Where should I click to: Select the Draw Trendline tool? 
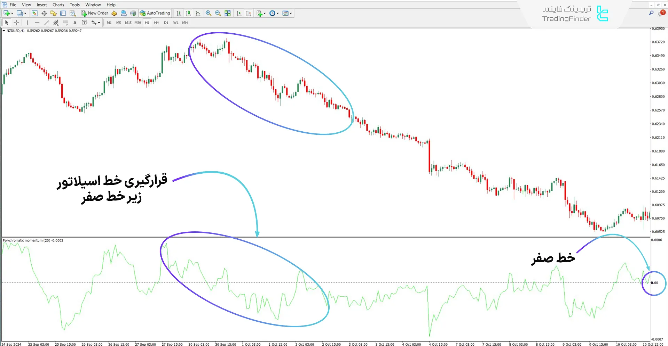[x=47, y=22]
